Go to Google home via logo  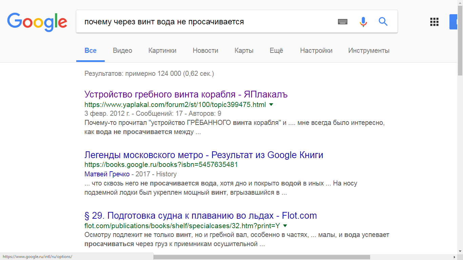coord(37,22)
